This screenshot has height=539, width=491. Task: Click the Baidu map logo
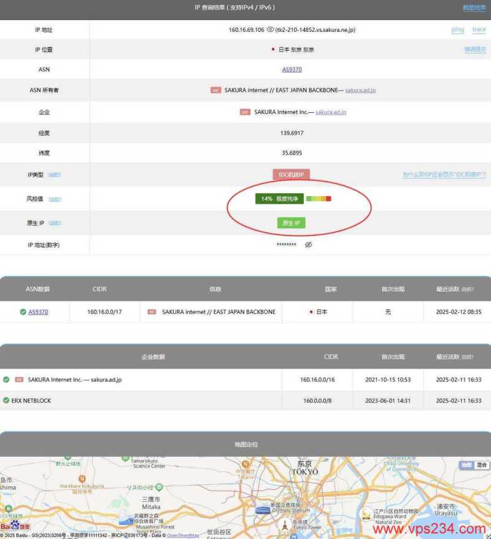[x=15, y=526]
